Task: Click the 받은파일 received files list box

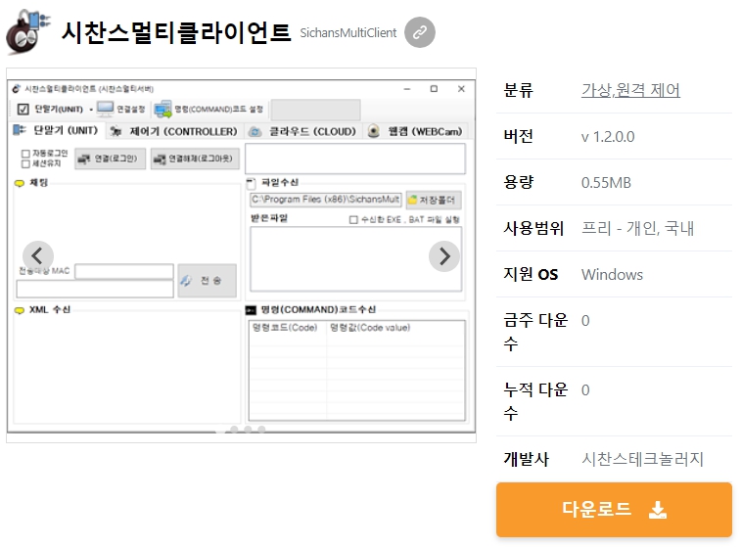Action: pyautogui.click(x=356, y=259)
